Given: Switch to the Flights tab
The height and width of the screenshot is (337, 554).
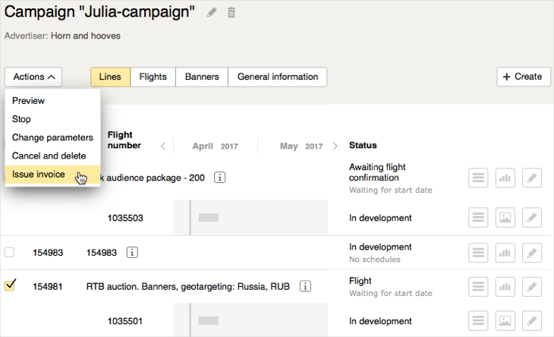Looking at the screenshot, I should click(153, 77).
